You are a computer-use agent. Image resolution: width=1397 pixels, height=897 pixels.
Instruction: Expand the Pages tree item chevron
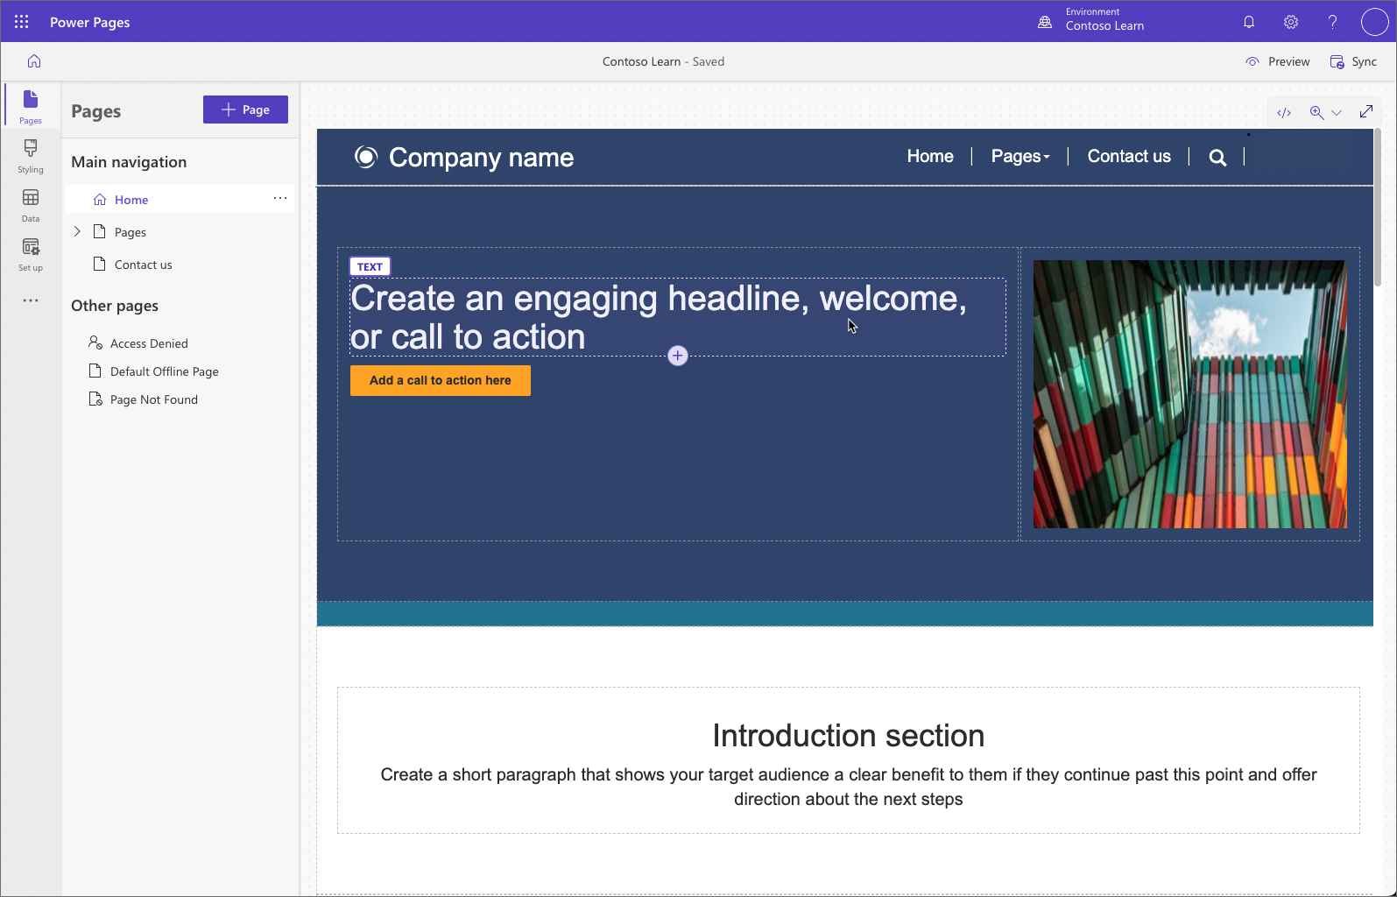[x=77, y=231]
